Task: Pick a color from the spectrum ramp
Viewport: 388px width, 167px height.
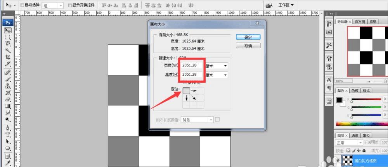Action: pyautogui.click(x=362, y=124)
